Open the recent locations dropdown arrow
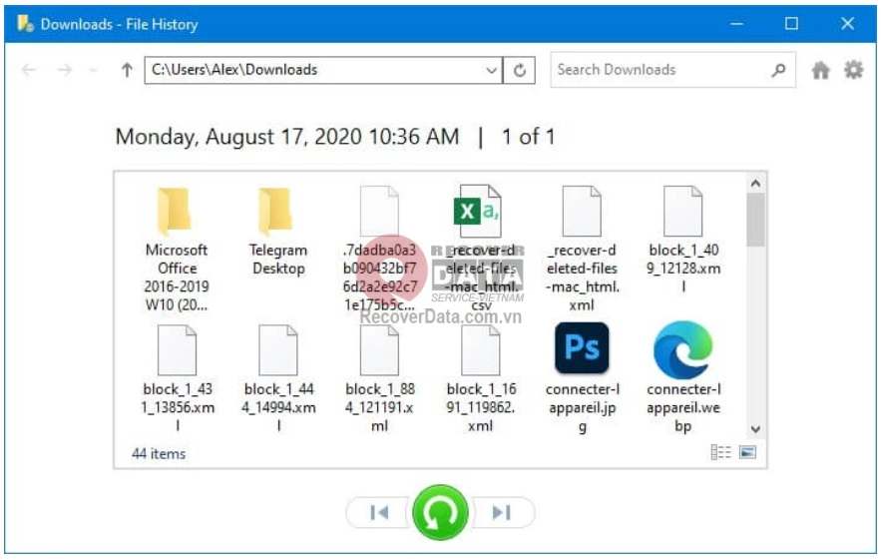The width and height of the screenshot is (882, 560). coord(94,70)
